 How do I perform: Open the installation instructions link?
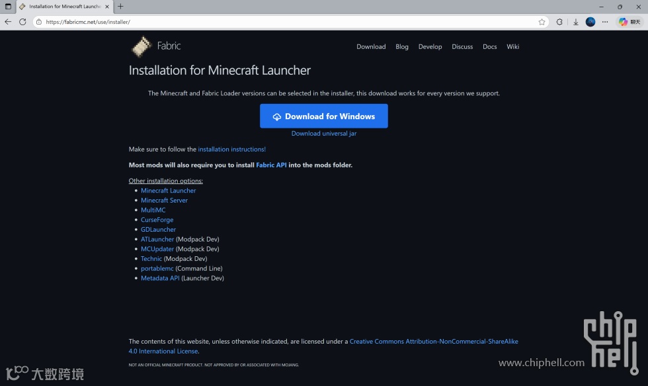231,150
